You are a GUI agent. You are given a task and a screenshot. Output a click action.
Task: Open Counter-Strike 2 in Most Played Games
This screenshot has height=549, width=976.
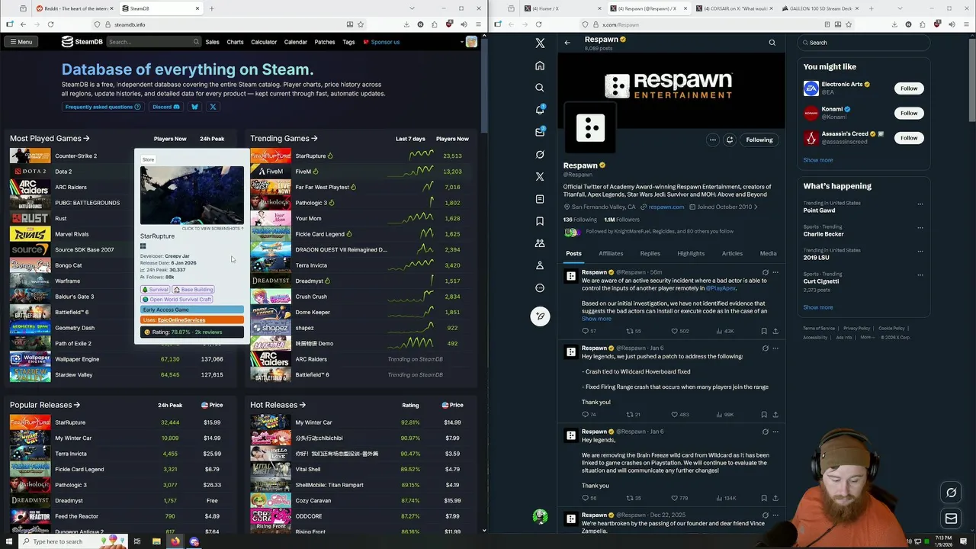tap(75, 156)
